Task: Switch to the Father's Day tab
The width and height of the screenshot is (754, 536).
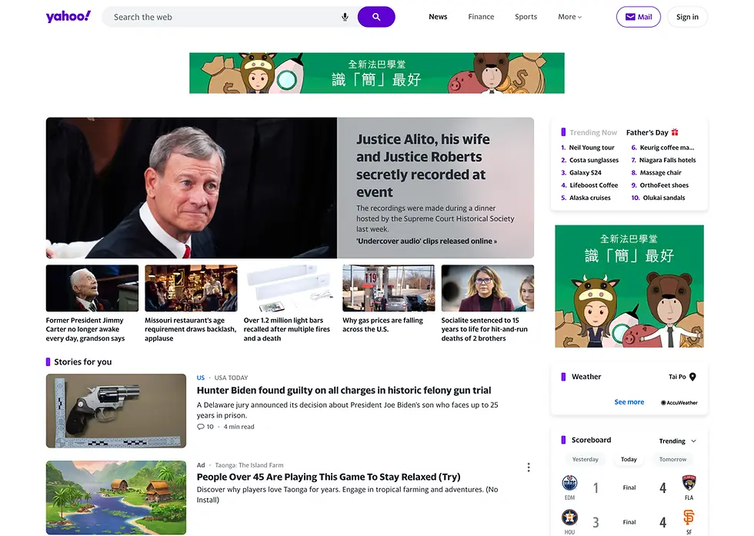Action: click(647, 132)
